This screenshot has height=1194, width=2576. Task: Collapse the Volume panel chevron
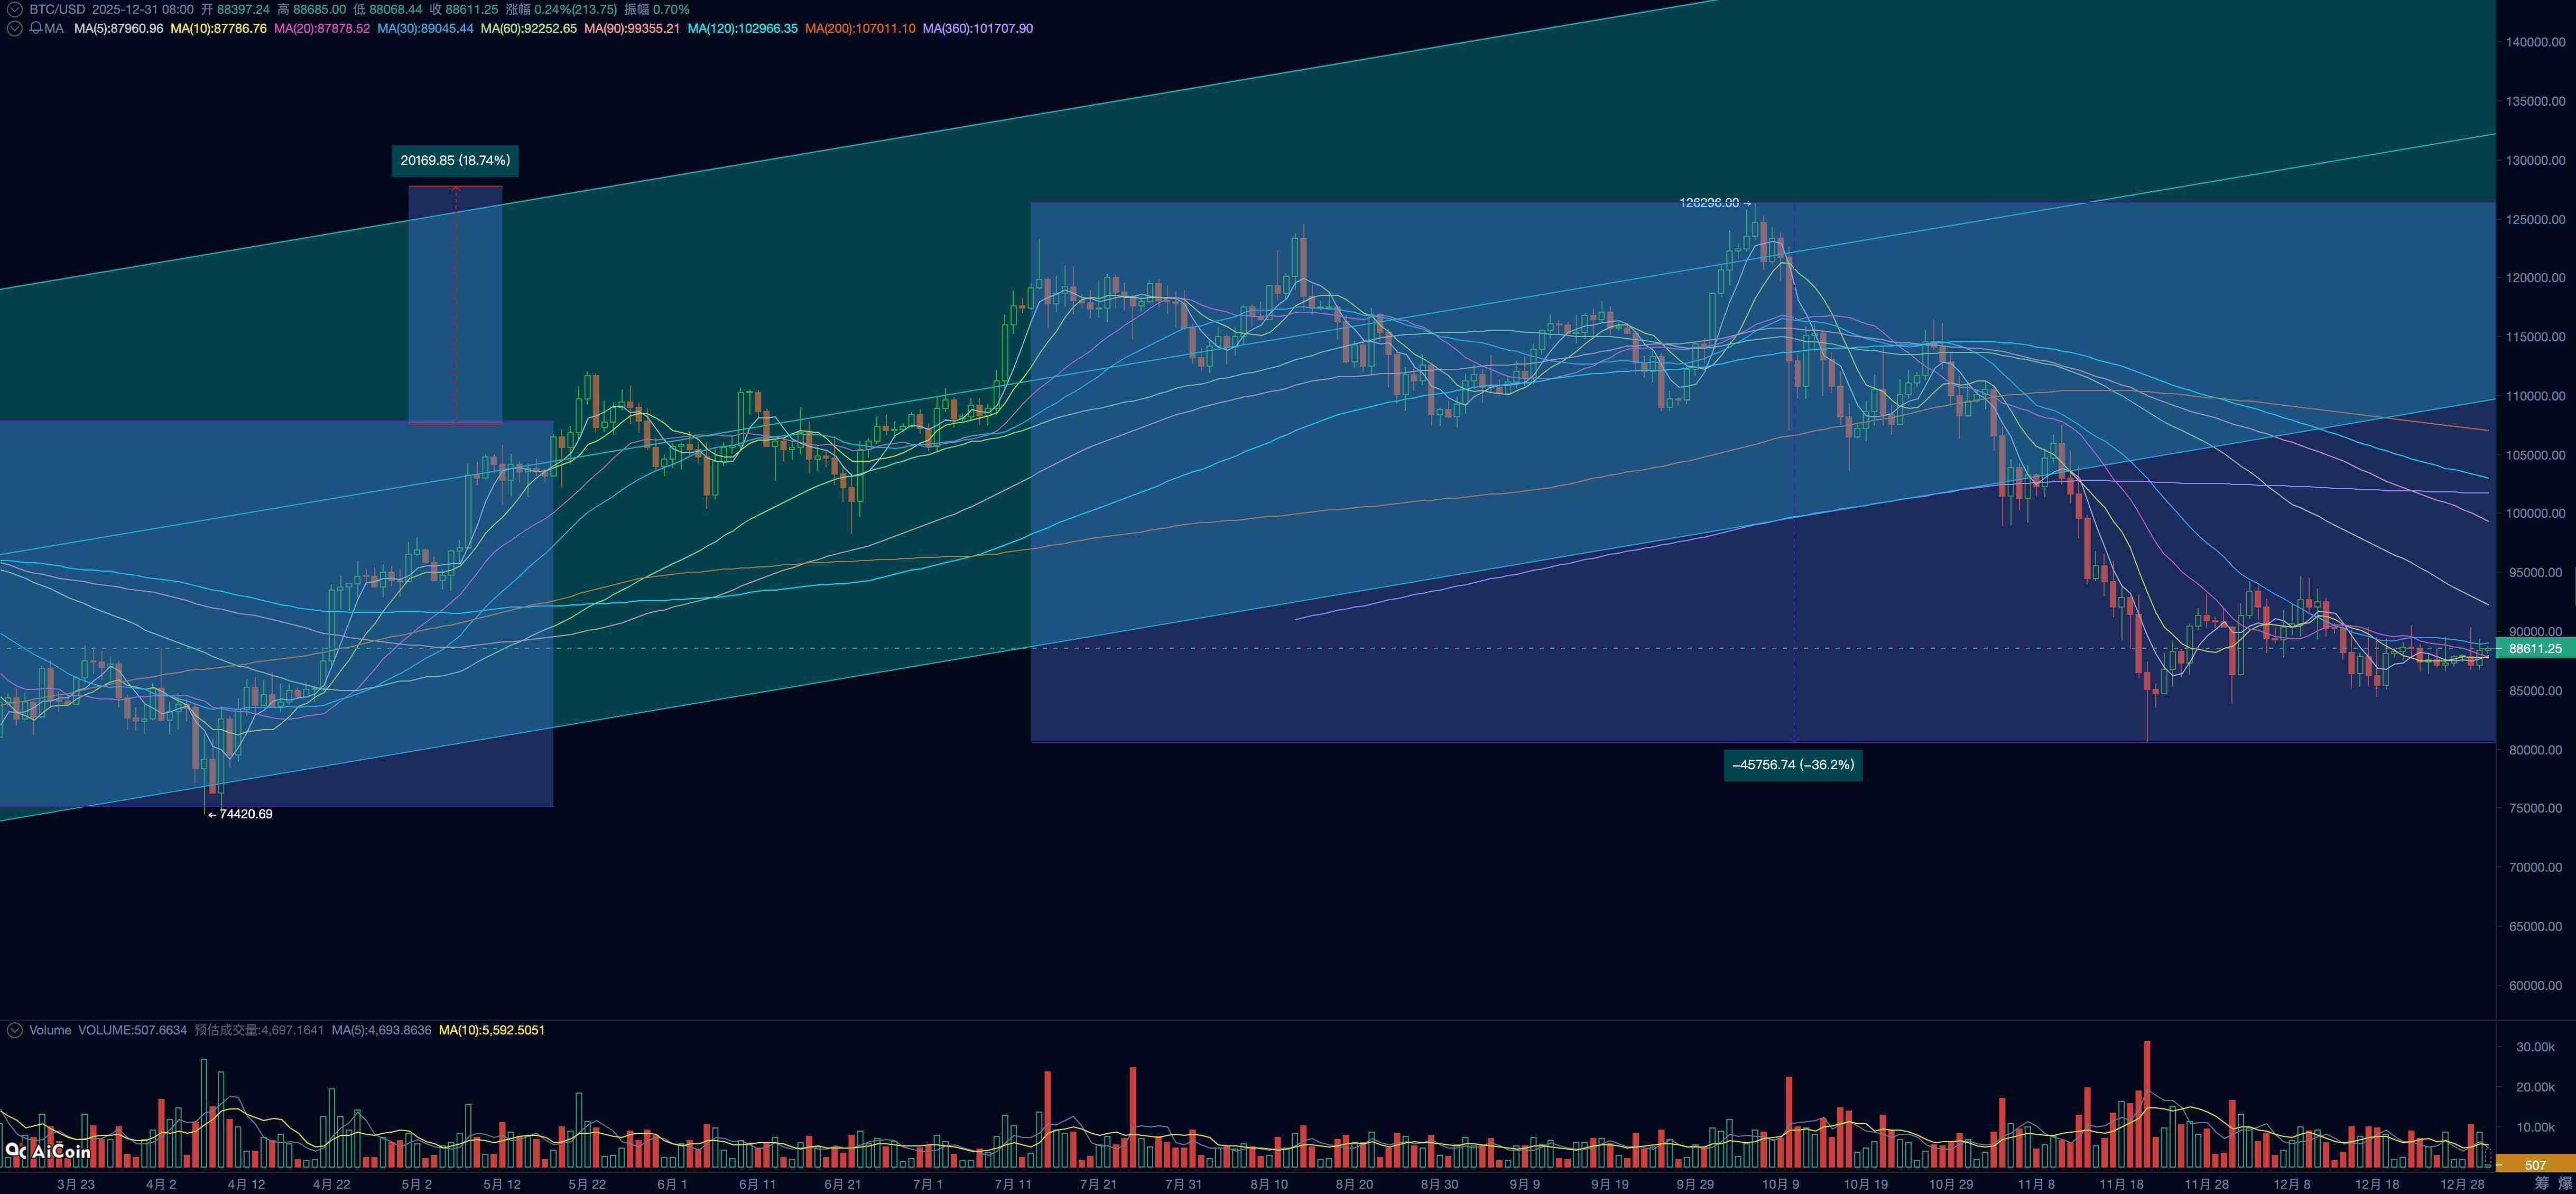[14, 1030]
